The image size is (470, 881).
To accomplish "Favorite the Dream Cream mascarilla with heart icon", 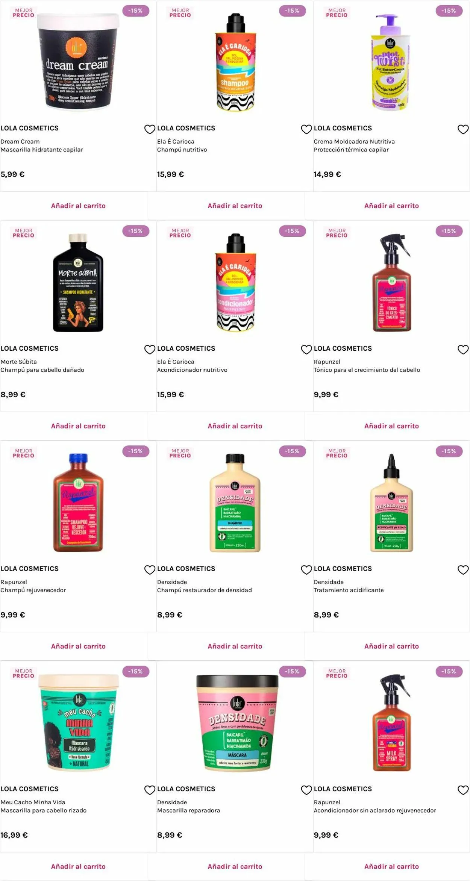I will click(x=150, y=129).
